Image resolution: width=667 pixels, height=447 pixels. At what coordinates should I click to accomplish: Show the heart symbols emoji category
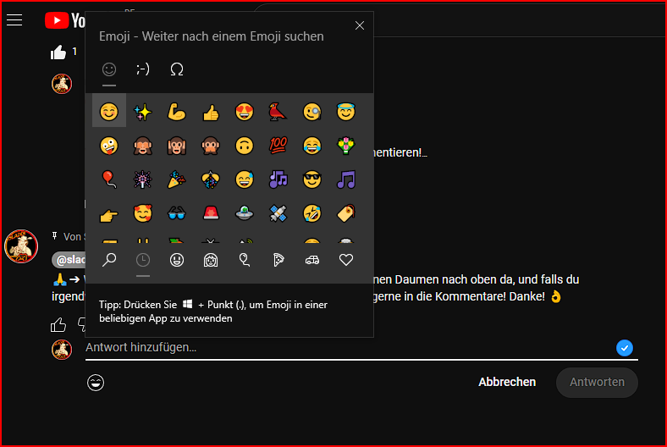pyautogui.click(x=345, y=260)
